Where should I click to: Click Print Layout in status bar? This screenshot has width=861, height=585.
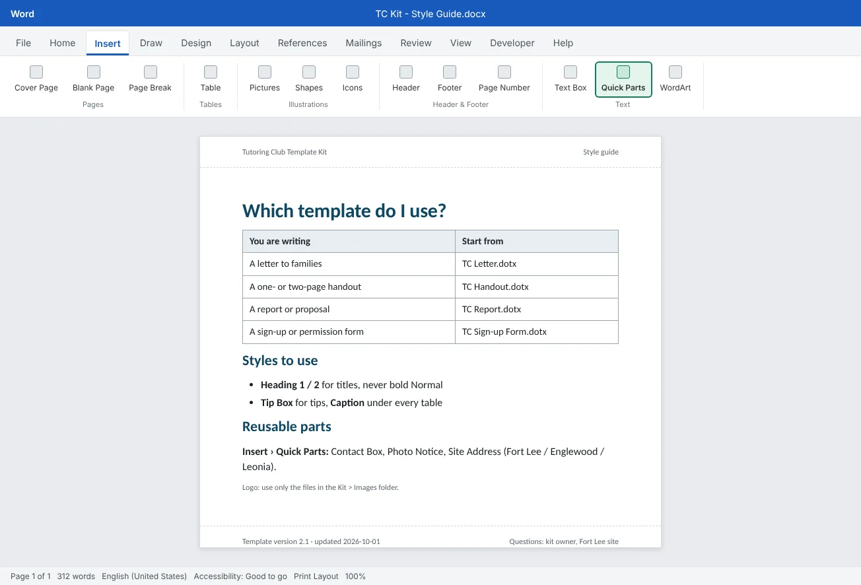[x=316, y=576]
